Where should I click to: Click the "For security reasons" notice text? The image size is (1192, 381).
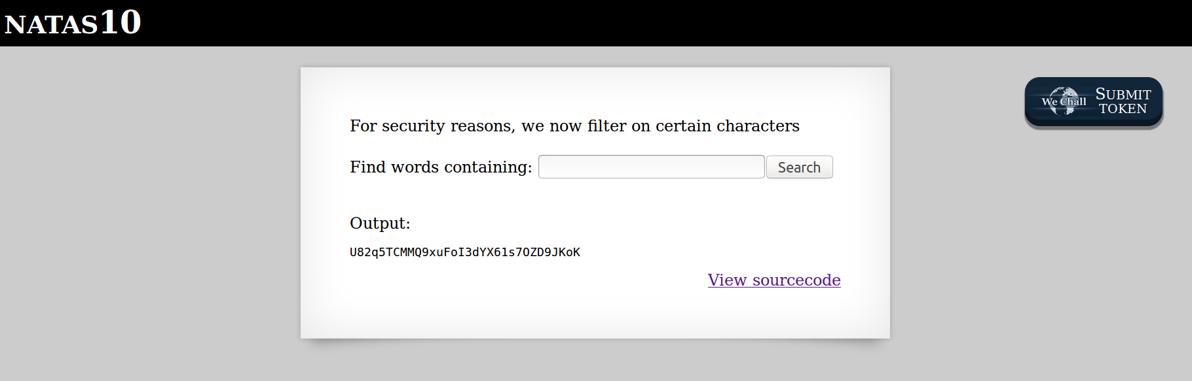(x=574, y=126)
